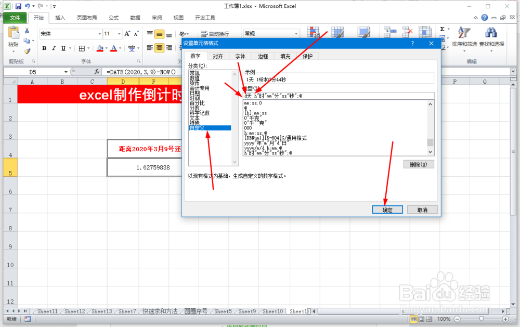Screen dimensions: 520x327
Task: Click the Format cells ribbon icon
Action: pos(425,32)
